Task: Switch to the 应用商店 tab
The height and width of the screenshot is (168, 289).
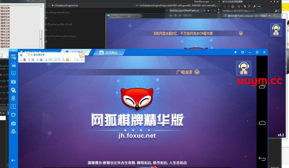Action: pos(108,52)
